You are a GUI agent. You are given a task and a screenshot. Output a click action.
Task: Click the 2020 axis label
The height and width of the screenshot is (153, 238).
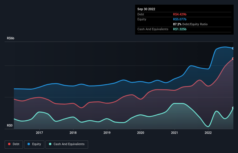(141, 133)
